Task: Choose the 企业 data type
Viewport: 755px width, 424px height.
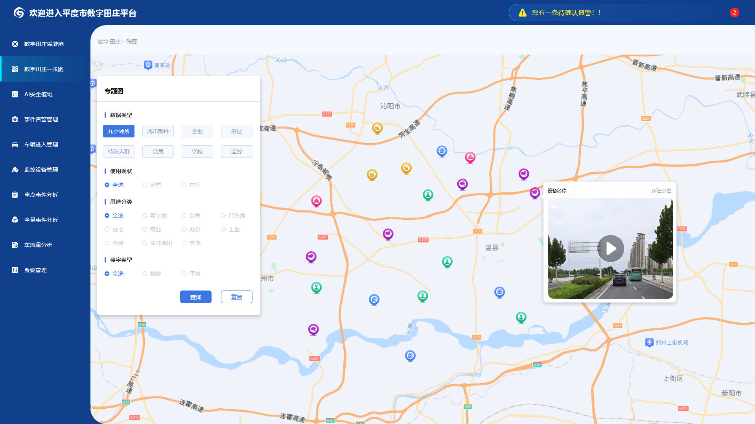Action: coord(197,131)
